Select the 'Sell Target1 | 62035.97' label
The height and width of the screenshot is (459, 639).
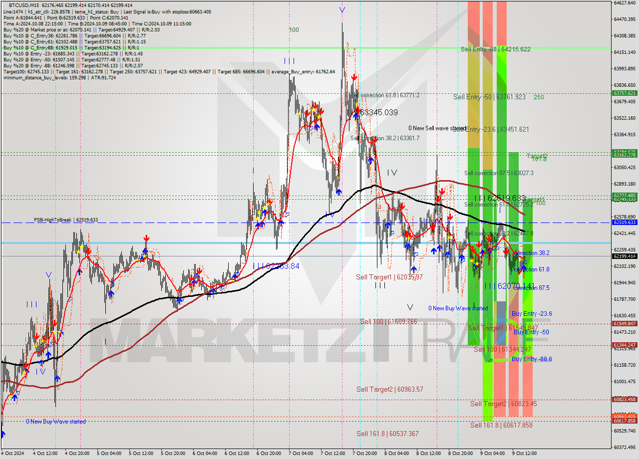389,277
